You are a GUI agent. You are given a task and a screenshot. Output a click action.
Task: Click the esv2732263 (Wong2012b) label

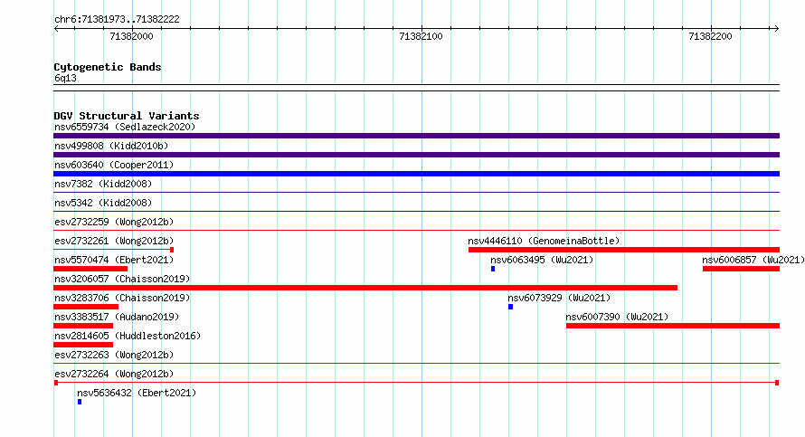(114, 355)
